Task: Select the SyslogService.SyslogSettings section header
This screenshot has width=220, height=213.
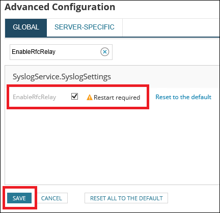Action: pyautogui.click(x=62, y=77)
